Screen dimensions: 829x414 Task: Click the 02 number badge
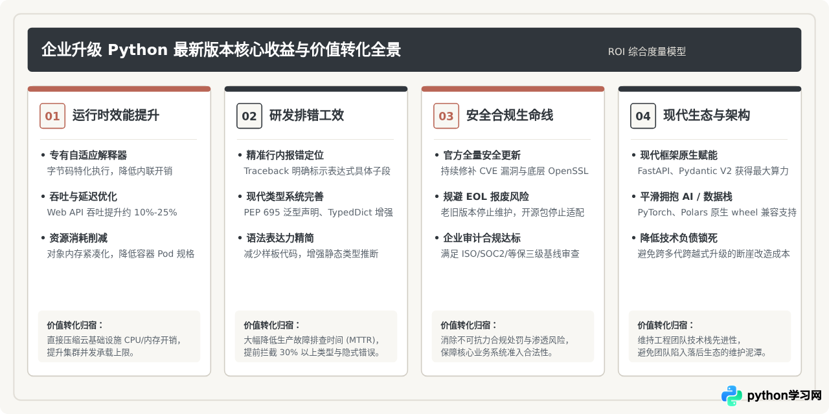click(249, 116)
